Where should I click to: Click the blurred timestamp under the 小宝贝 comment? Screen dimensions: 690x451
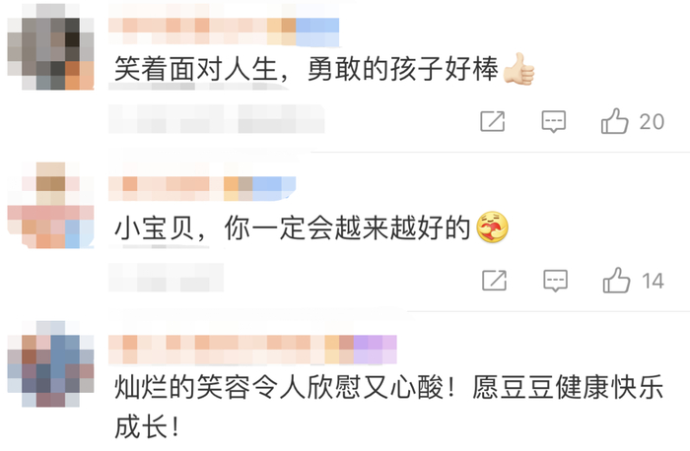click(167, 278)
